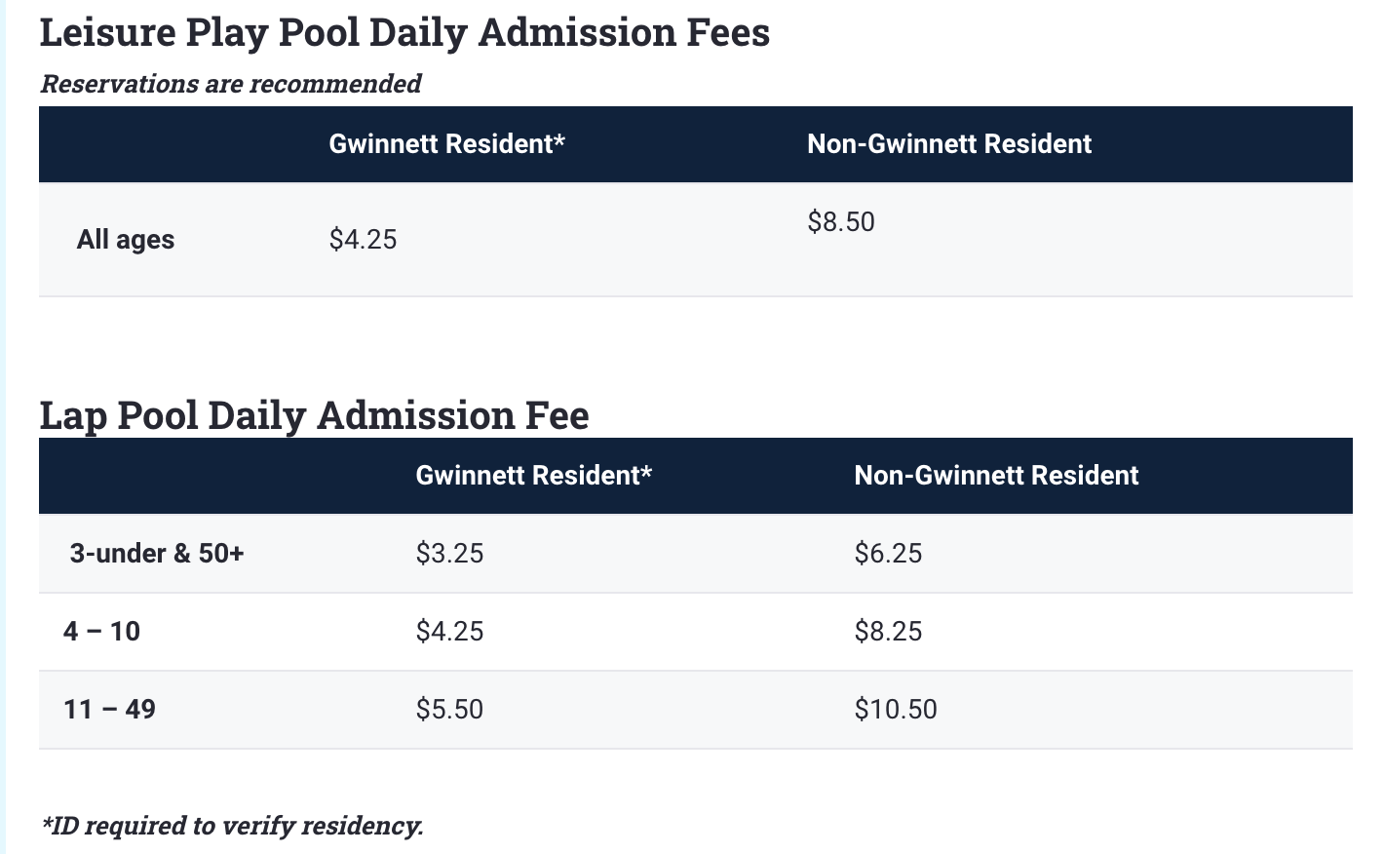Click the $10.50 non-resident fee
The image size is (1384, 854).
[896, 709]
